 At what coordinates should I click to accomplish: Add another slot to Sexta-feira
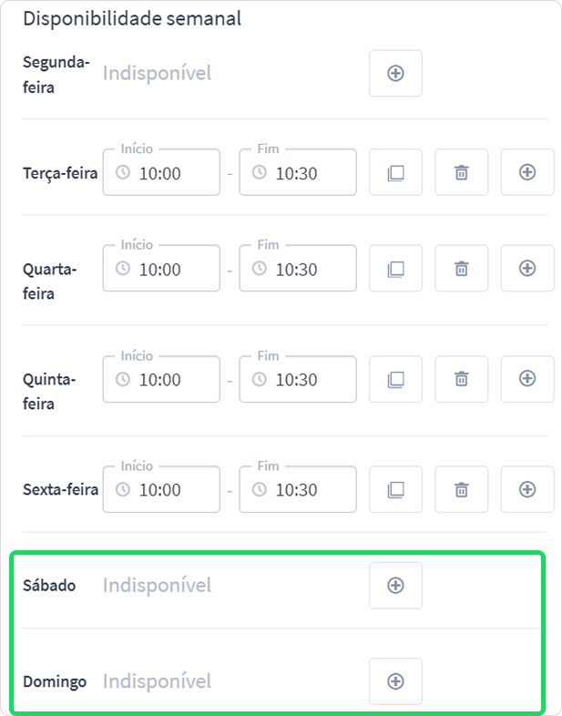tap(527, 489)
